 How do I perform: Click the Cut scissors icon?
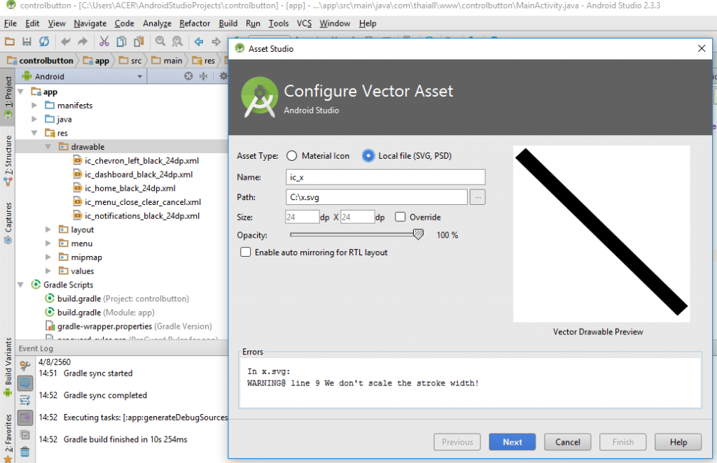[104, 41]
